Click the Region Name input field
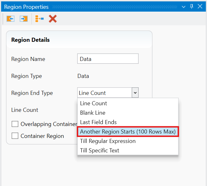Image resolution: width=207 pixels, height=186 pixels. click(107, 59)
